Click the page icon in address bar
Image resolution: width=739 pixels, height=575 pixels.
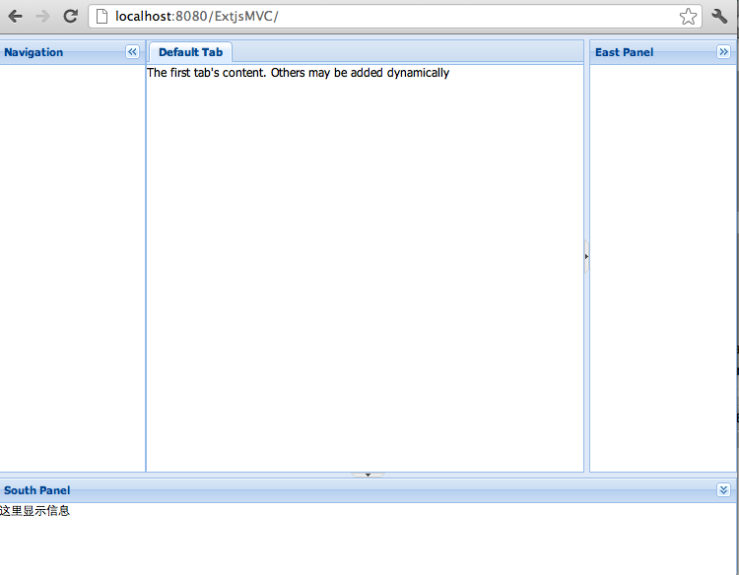tap(101, 17)
